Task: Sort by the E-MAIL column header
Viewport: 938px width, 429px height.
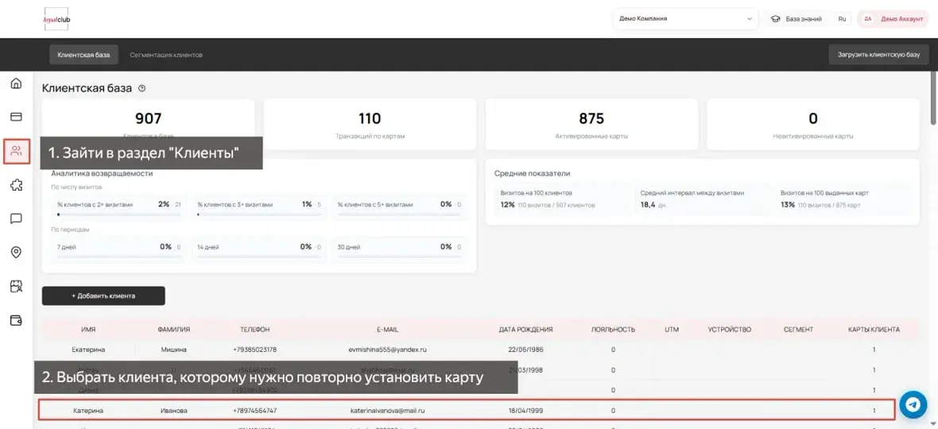Action: pos(388,329)
